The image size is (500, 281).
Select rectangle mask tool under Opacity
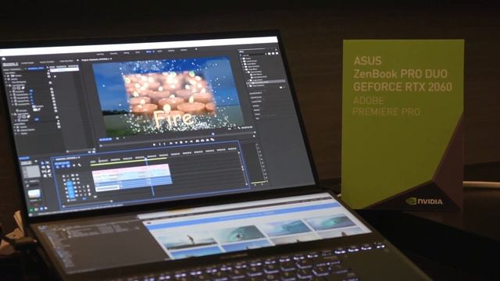point(19,88)
